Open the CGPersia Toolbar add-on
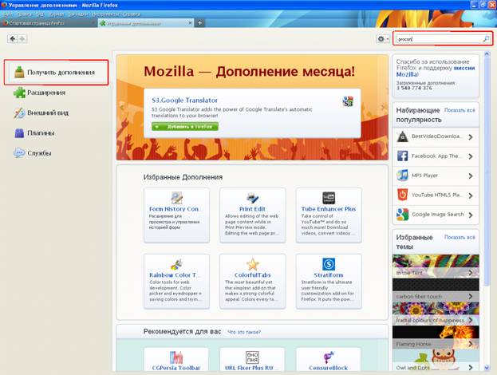Image resolution: width=497 pixels, height=375 pixels. [176, 360]
